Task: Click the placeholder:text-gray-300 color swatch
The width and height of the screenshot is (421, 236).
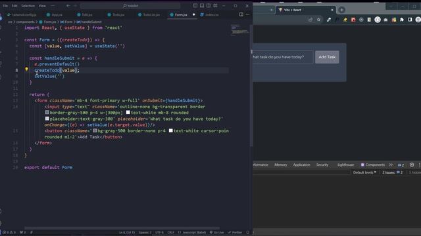Action: (47, 119)
